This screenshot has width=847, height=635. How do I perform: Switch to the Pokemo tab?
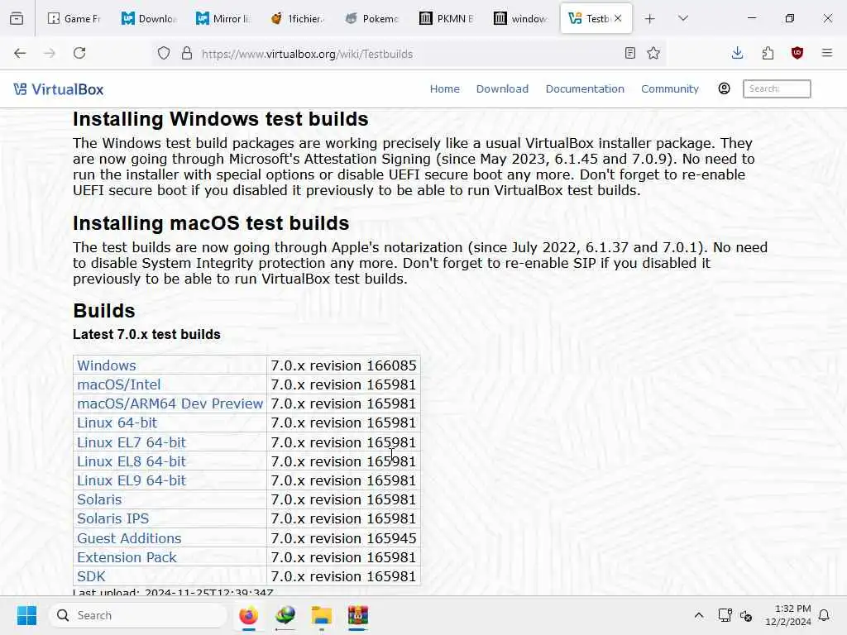(373, 18)
